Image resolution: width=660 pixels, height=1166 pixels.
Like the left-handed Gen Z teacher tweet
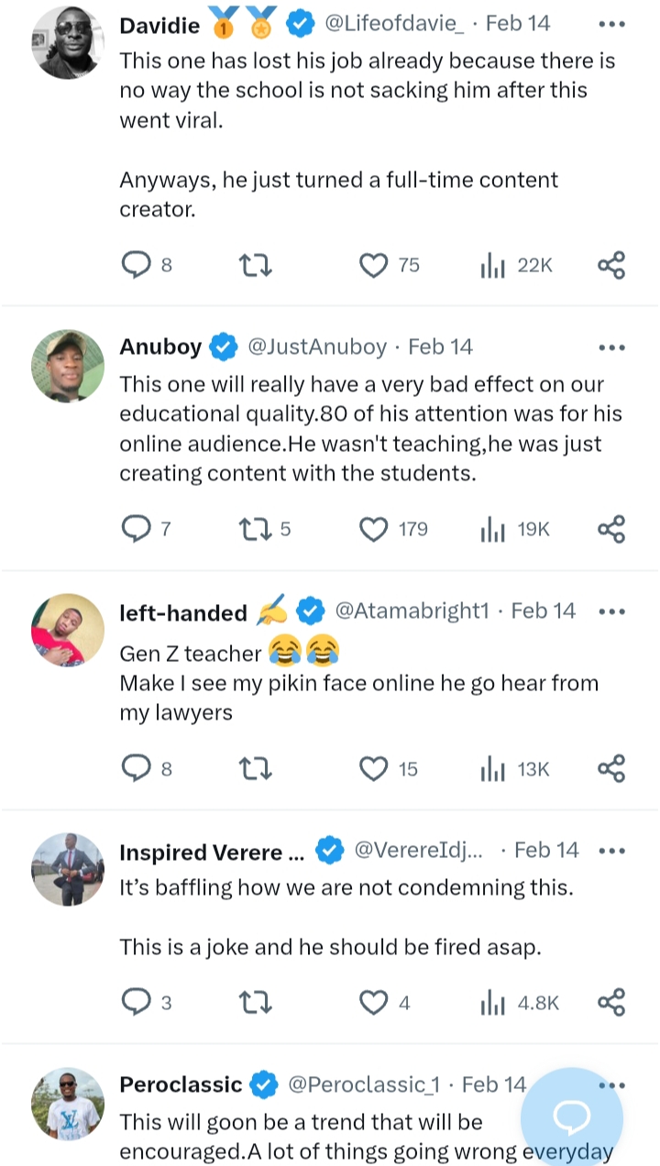point(374,769)
